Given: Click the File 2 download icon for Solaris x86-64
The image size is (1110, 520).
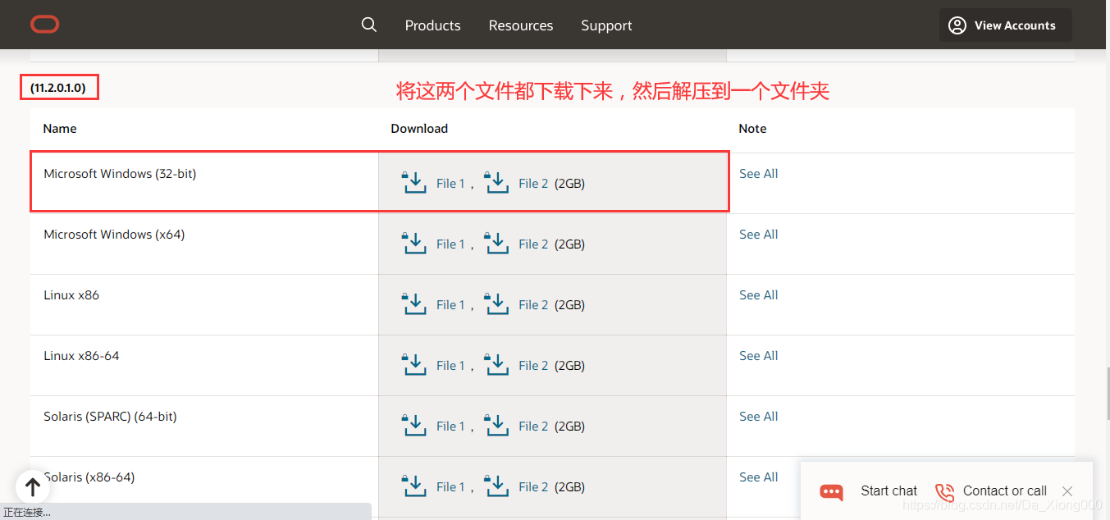Looking at the screenshot, I should [x=496, y=486].
